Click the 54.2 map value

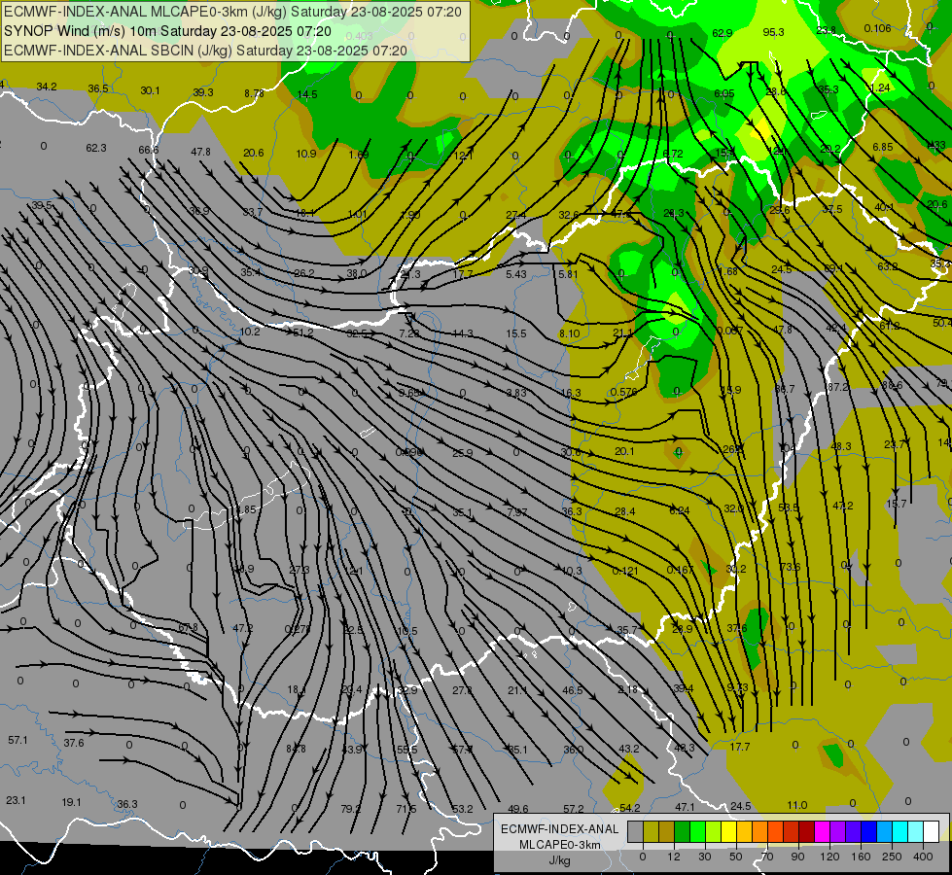pos(629,808)
